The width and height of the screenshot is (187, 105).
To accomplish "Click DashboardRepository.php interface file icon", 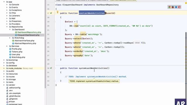I will [x=16, y=32].
